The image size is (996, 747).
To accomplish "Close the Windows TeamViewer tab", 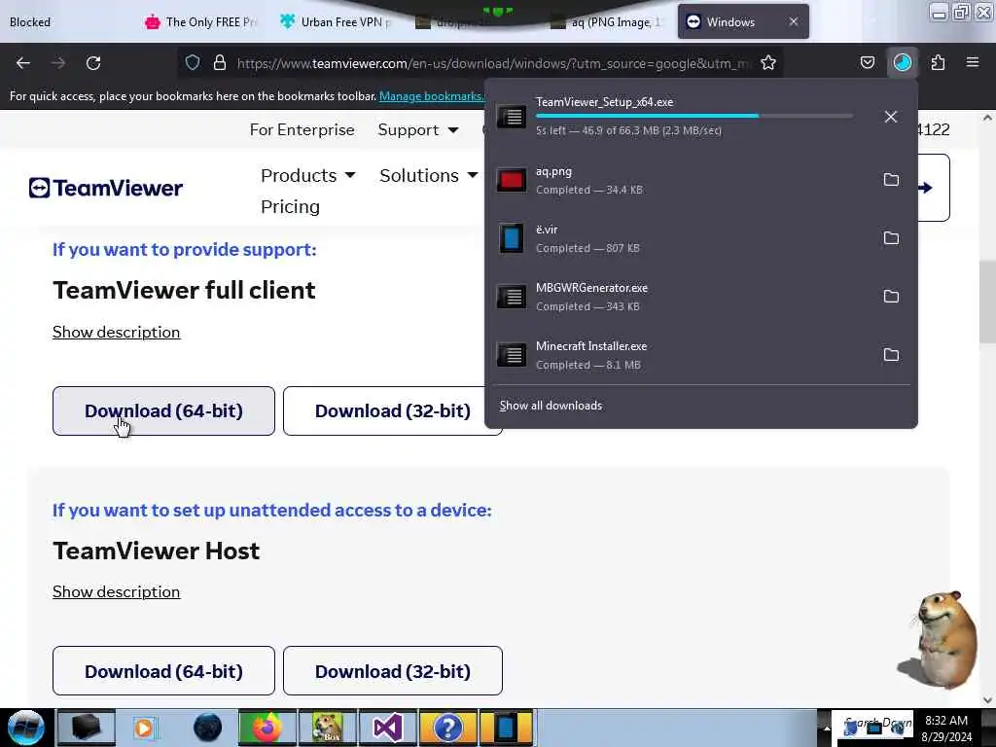I will click(794, 21).
